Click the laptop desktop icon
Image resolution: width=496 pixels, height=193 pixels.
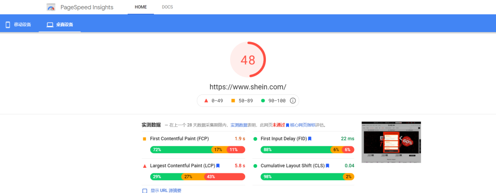pos(50,25)
